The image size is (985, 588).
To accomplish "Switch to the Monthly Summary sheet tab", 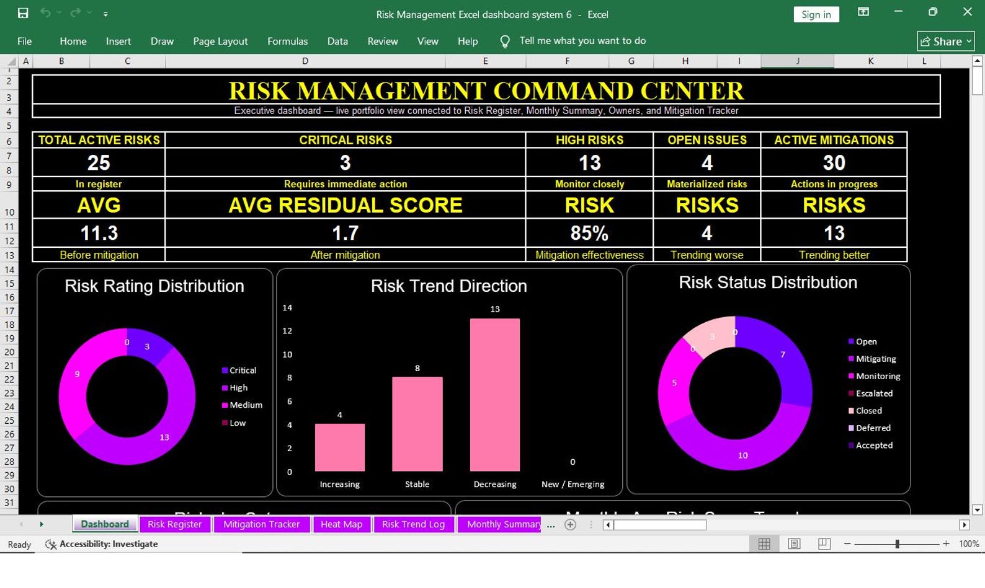I will pos(500,524).
